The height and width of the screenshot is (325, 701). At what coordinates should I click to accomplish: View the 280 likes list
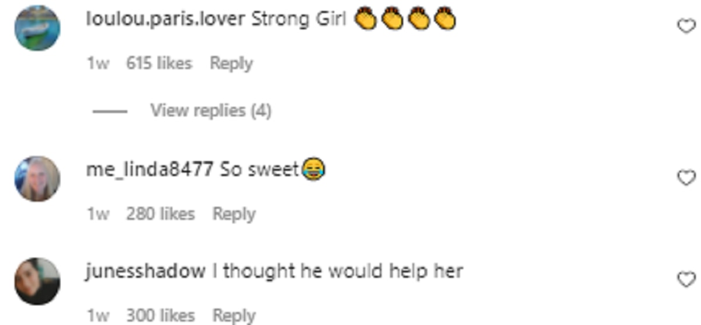(160, 214)
